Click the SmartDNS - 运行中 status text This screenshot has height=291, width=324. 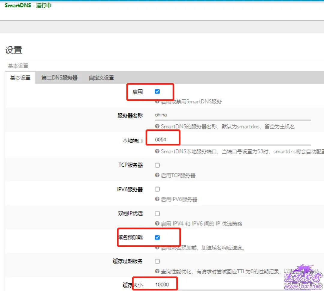pos(28,5)
